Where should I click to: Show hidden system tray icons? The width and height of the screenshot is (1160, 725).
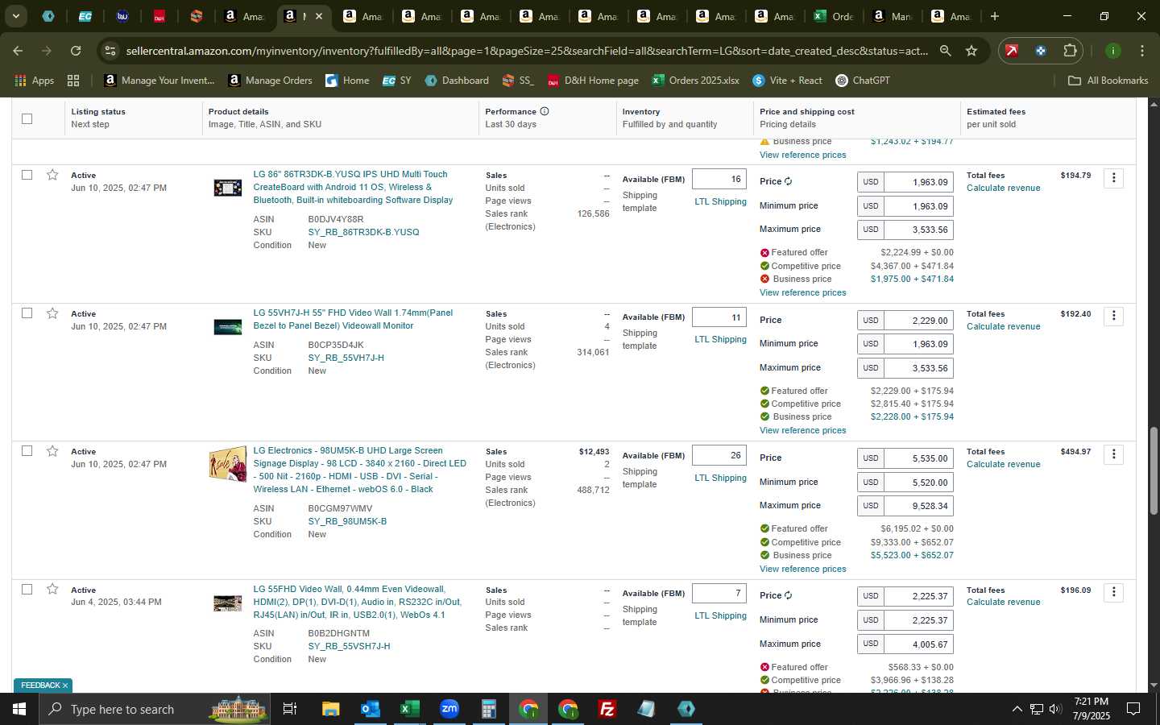[x=1017, y=709]
